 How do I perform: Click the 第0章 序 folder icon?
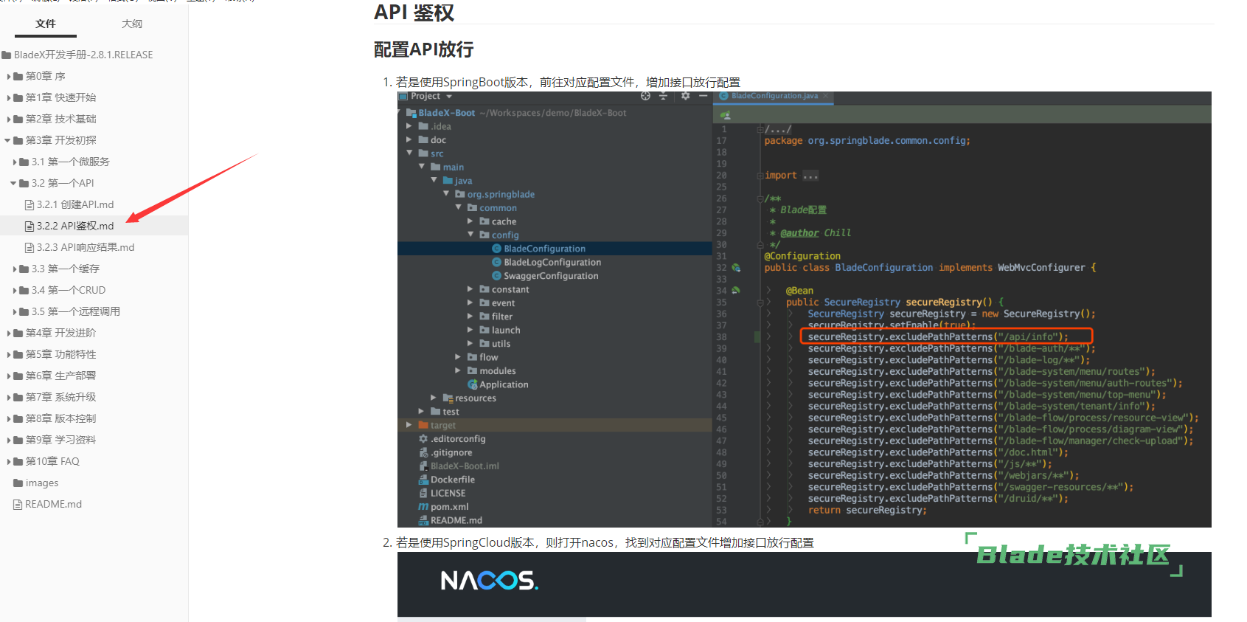(18, 76)
